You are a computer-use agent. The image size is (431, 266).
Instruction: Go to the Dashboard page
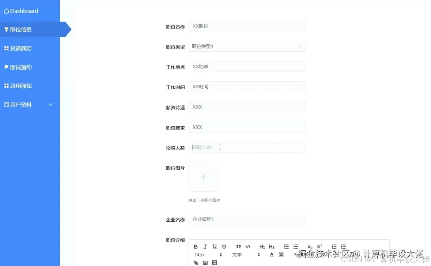[22, 11]
